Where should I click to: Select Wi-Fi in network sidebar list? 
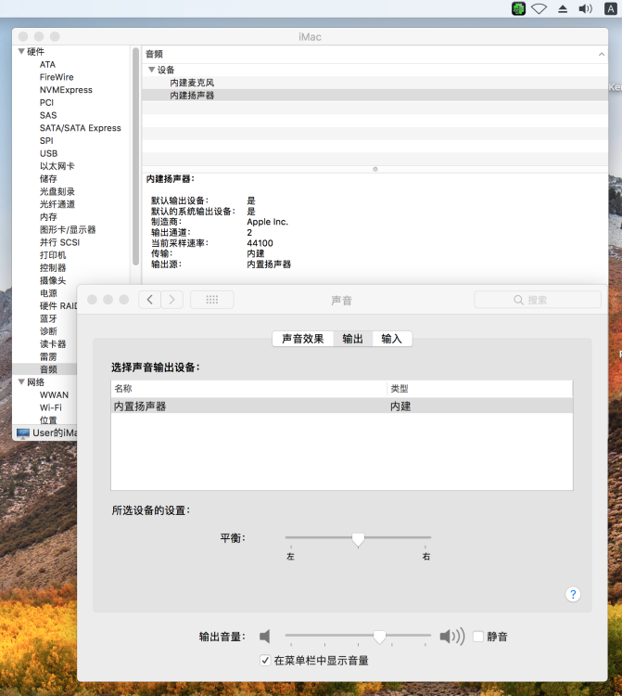pos(51,408)
